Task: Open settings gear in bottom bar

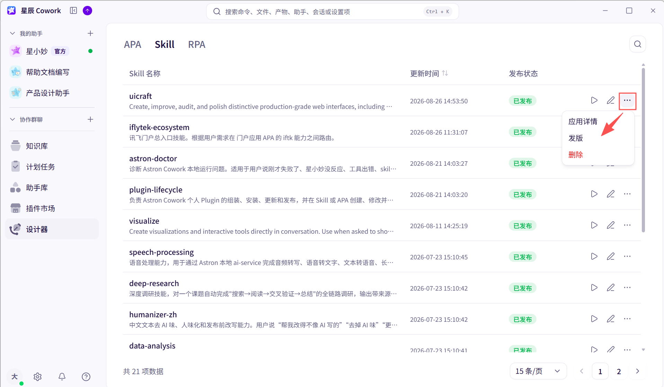Action: pos(37,377)
